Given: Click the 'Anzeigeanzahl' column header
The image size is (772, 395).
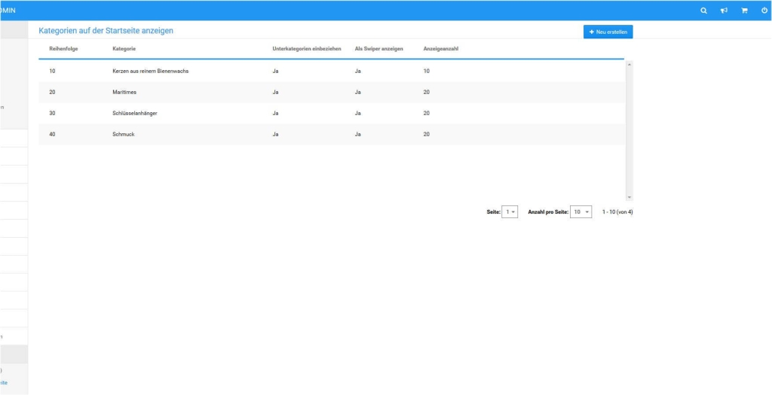Looking at the screenshot, I should click(441, 49).
